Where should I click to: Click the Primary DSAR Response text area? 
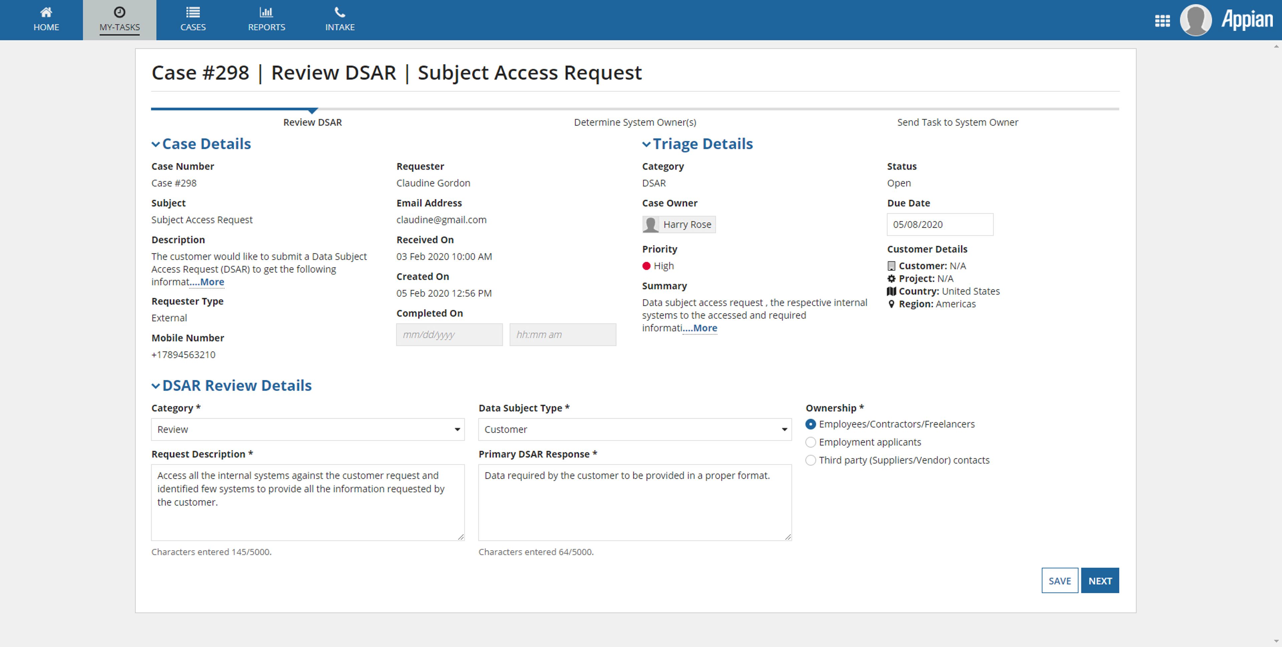tap(635, 502)
